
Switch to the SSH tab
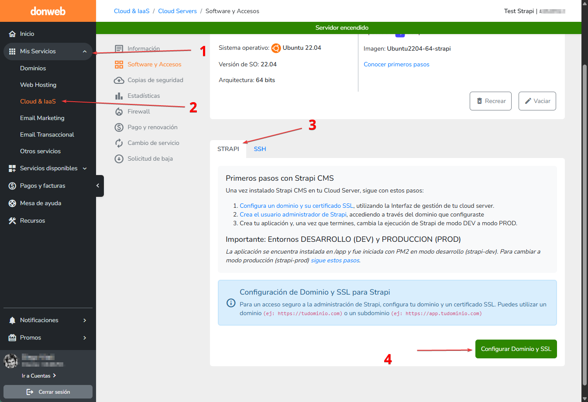(260, 149)
